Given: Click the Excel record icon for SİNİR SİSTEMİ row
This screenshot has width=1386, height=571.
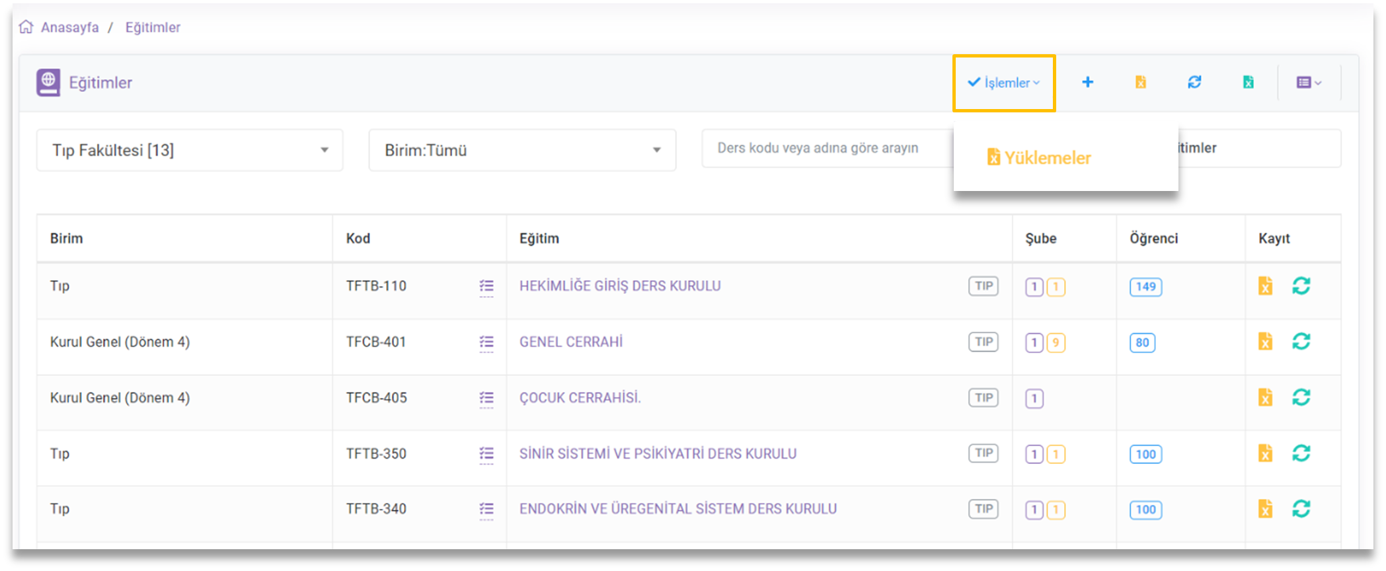Looking at the screenshot, I should pyautogui.click(x=1265, y=453).
